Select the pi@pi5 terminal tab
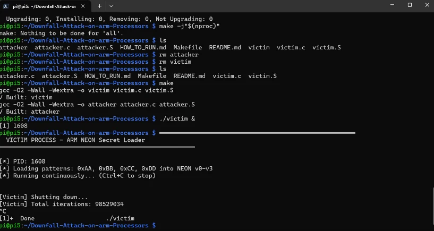The width and height of the screenshot is (434, 231). [x=44, y=6]
